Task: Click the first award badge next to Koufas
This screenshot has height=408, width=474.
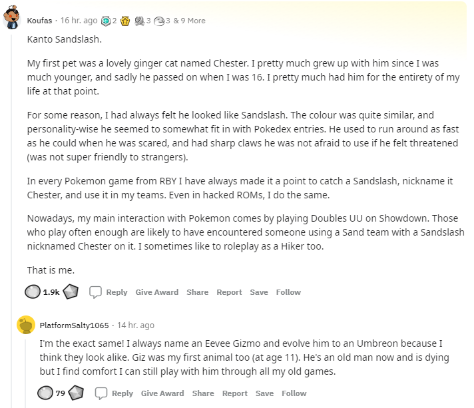Action: pyautogui.click(x=105, y=21)
